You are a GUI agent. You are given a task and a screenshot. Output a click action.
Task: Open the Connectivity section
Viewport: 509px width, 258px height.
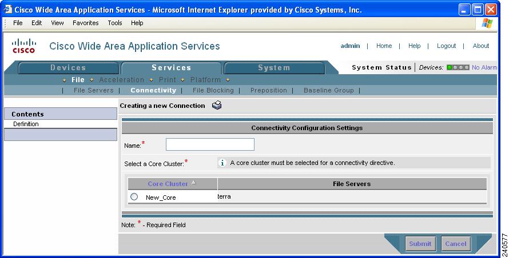153,90
